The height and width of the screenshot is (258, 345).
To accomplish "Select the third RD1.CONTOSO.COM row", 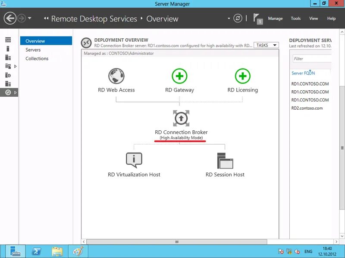I will pyautogui.click(x=310, y=100).
